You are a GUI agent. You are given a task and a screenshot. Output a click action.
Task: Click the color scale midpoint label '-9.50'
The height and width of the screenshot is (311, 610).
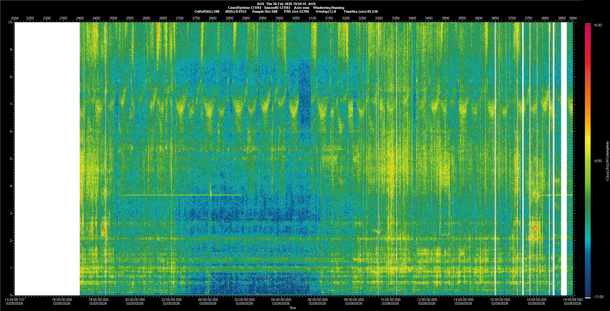(x=597, y=161)
